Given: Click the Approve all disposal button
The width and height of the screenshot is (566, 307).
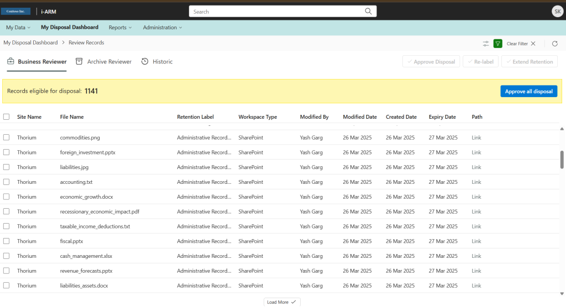Looking at the screenshot, I should point(529,91).
